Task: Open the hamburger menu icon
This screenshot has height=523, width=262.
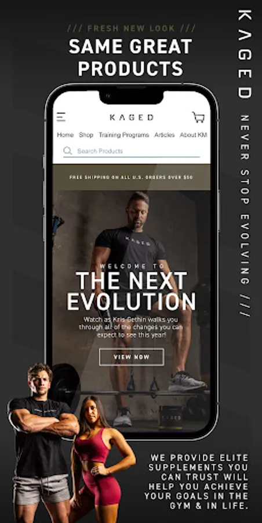Action: 61,117
